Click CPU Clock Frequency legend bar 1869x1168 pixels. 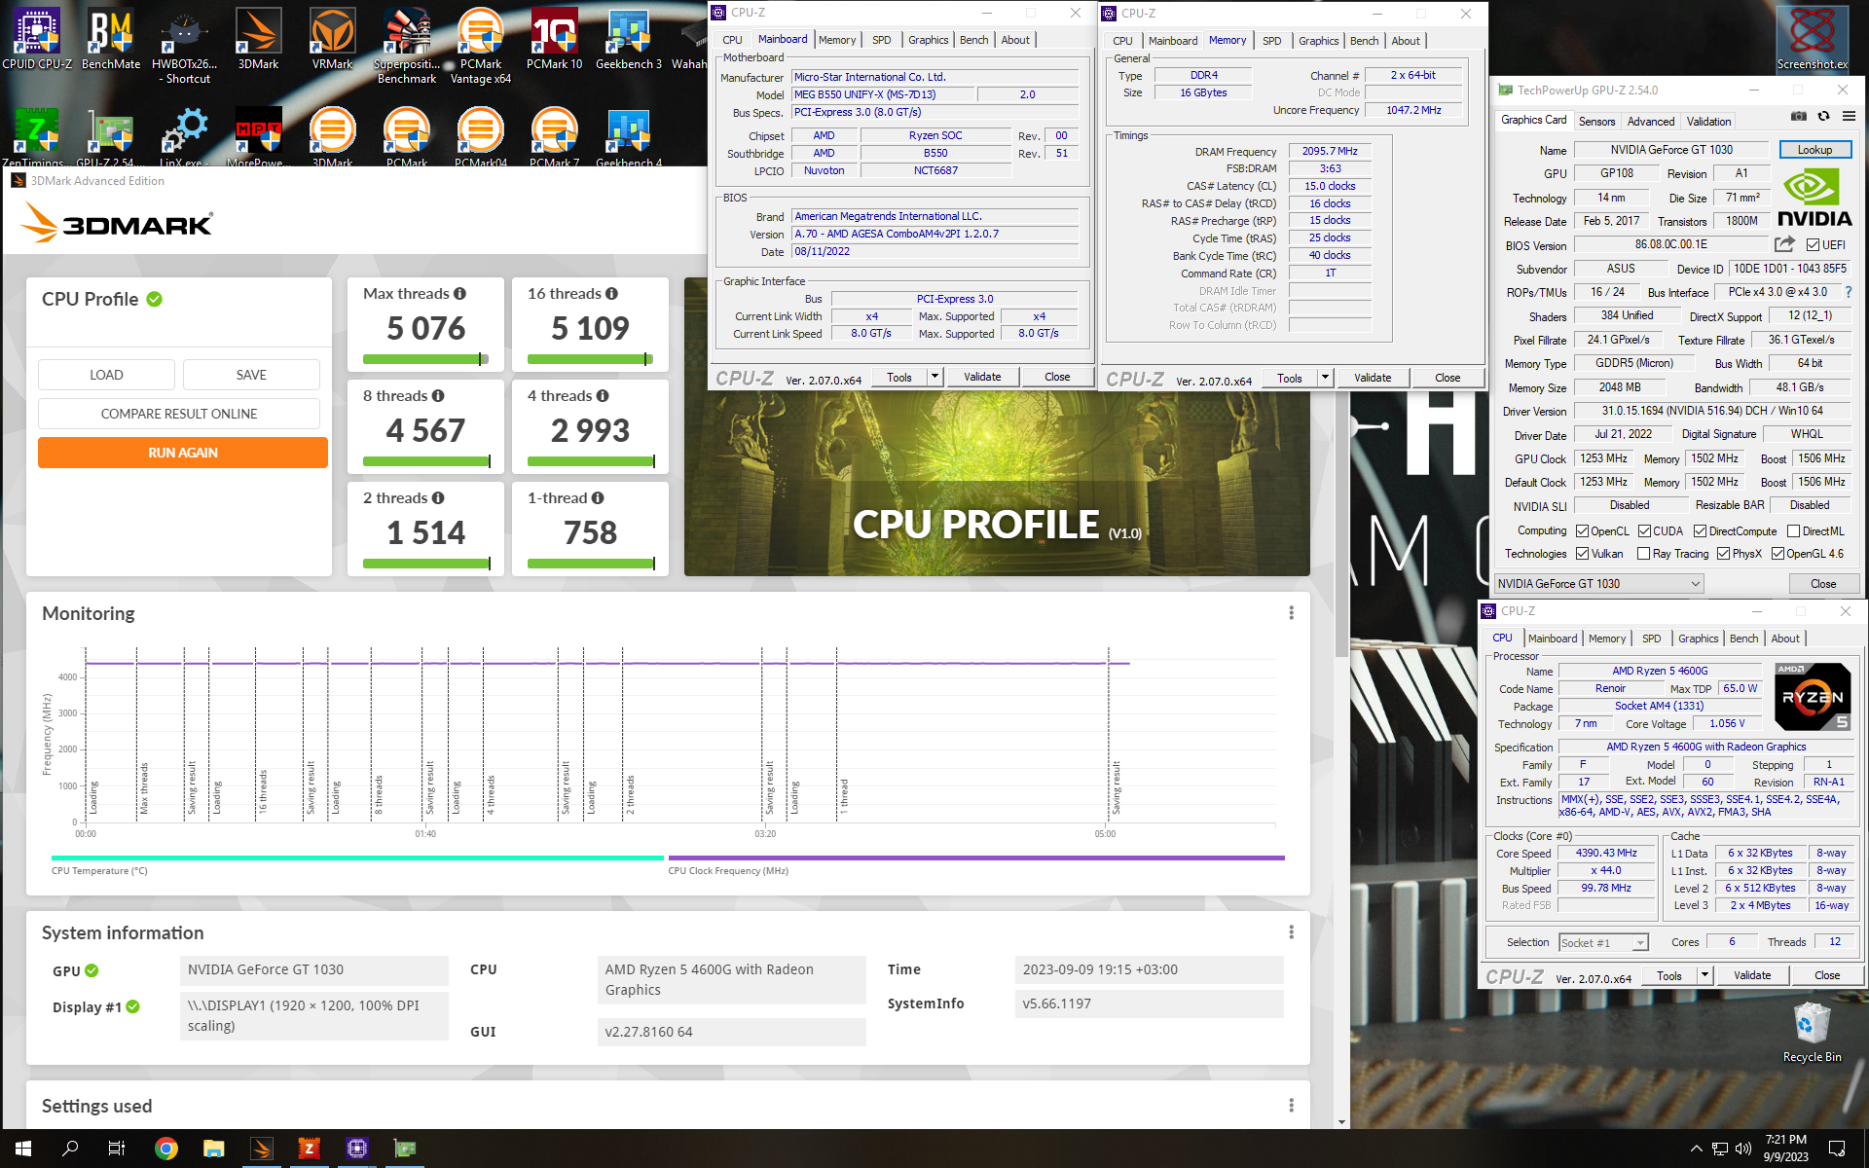click(976, 858)
